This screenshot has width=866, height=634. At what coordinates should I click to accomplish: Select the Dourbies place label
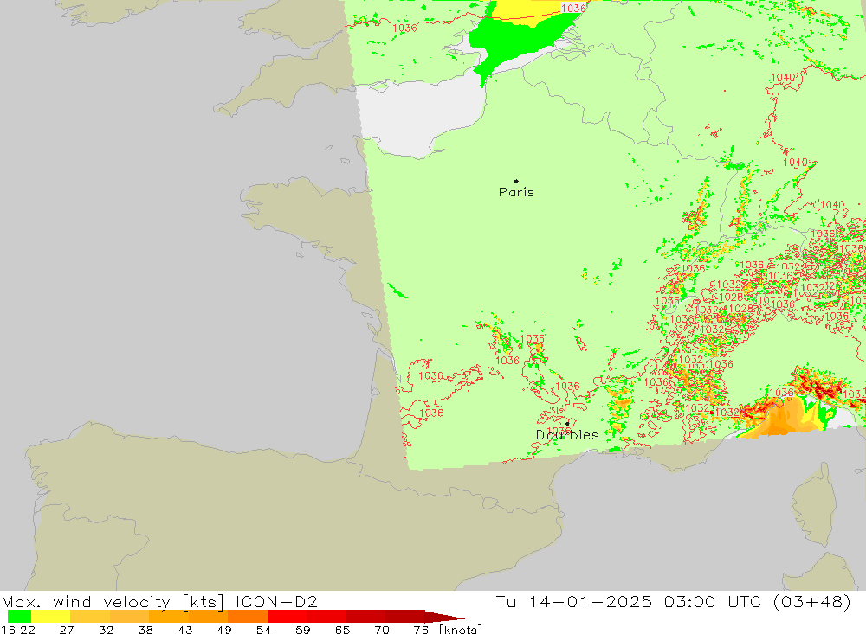567,435
